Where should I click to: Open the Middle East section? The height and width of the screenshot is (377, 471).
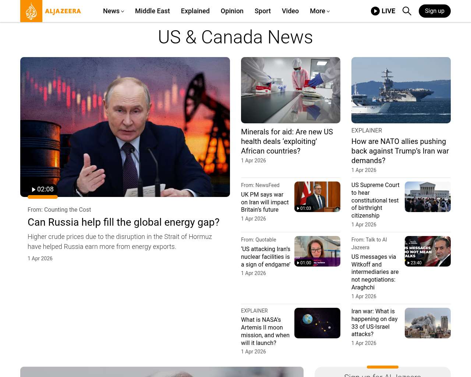tap(152, 11)
